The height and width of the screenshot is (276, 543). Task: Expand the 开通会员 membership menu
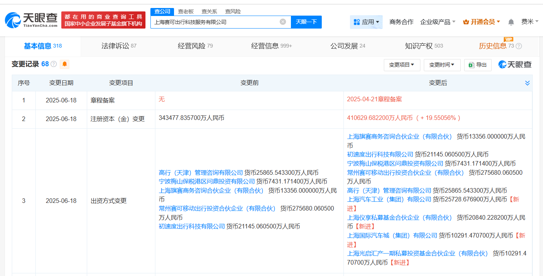pyautogui.click(x=482, y=22)
